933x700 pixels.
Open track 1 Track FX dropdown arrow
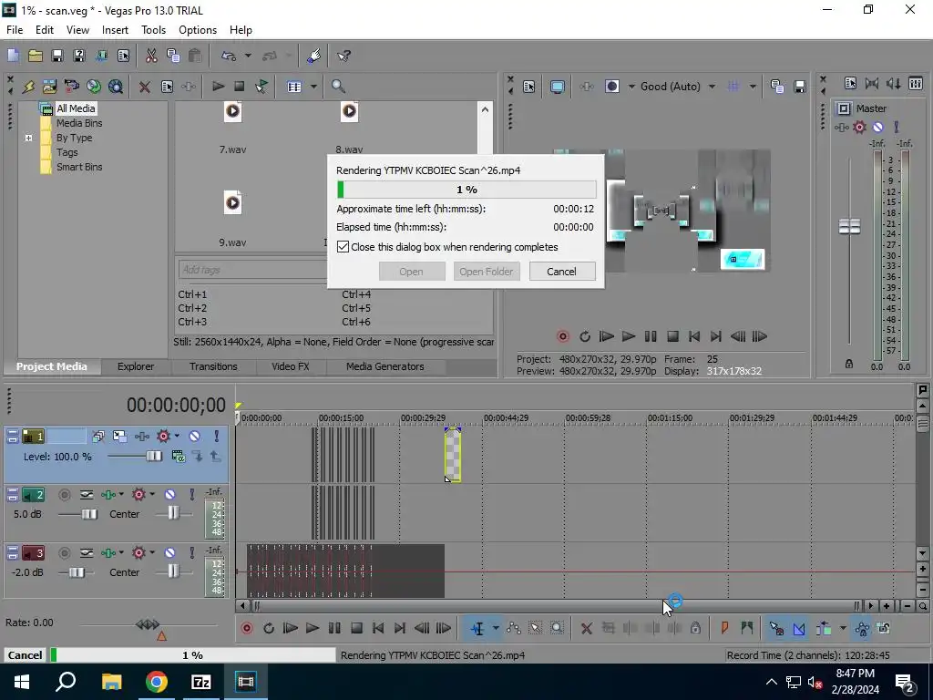(177, 437)
